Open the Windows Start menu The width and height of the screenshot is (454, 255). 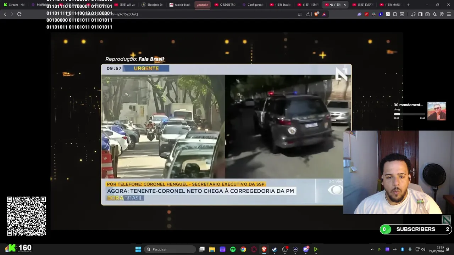point(138,249)
